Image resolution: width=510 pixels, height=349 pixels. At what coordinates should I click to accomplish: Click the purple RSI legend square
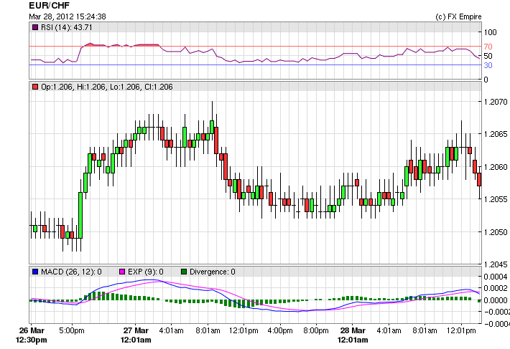(x=35, y=27)
